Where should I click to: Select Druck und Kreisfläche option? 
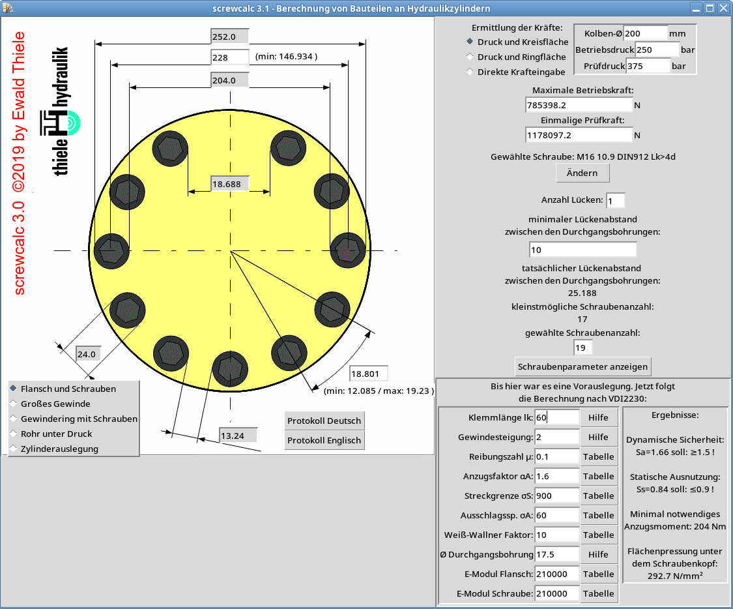[x=517, y=42]
